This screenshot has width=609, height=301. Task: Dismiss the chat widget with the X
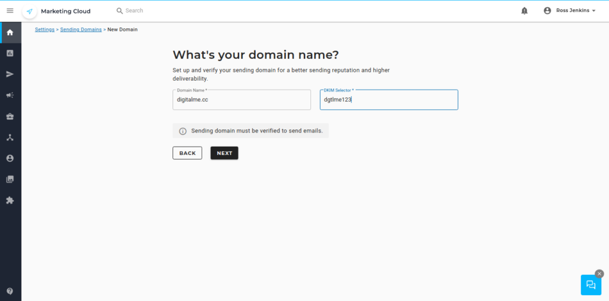pos(599,274)
